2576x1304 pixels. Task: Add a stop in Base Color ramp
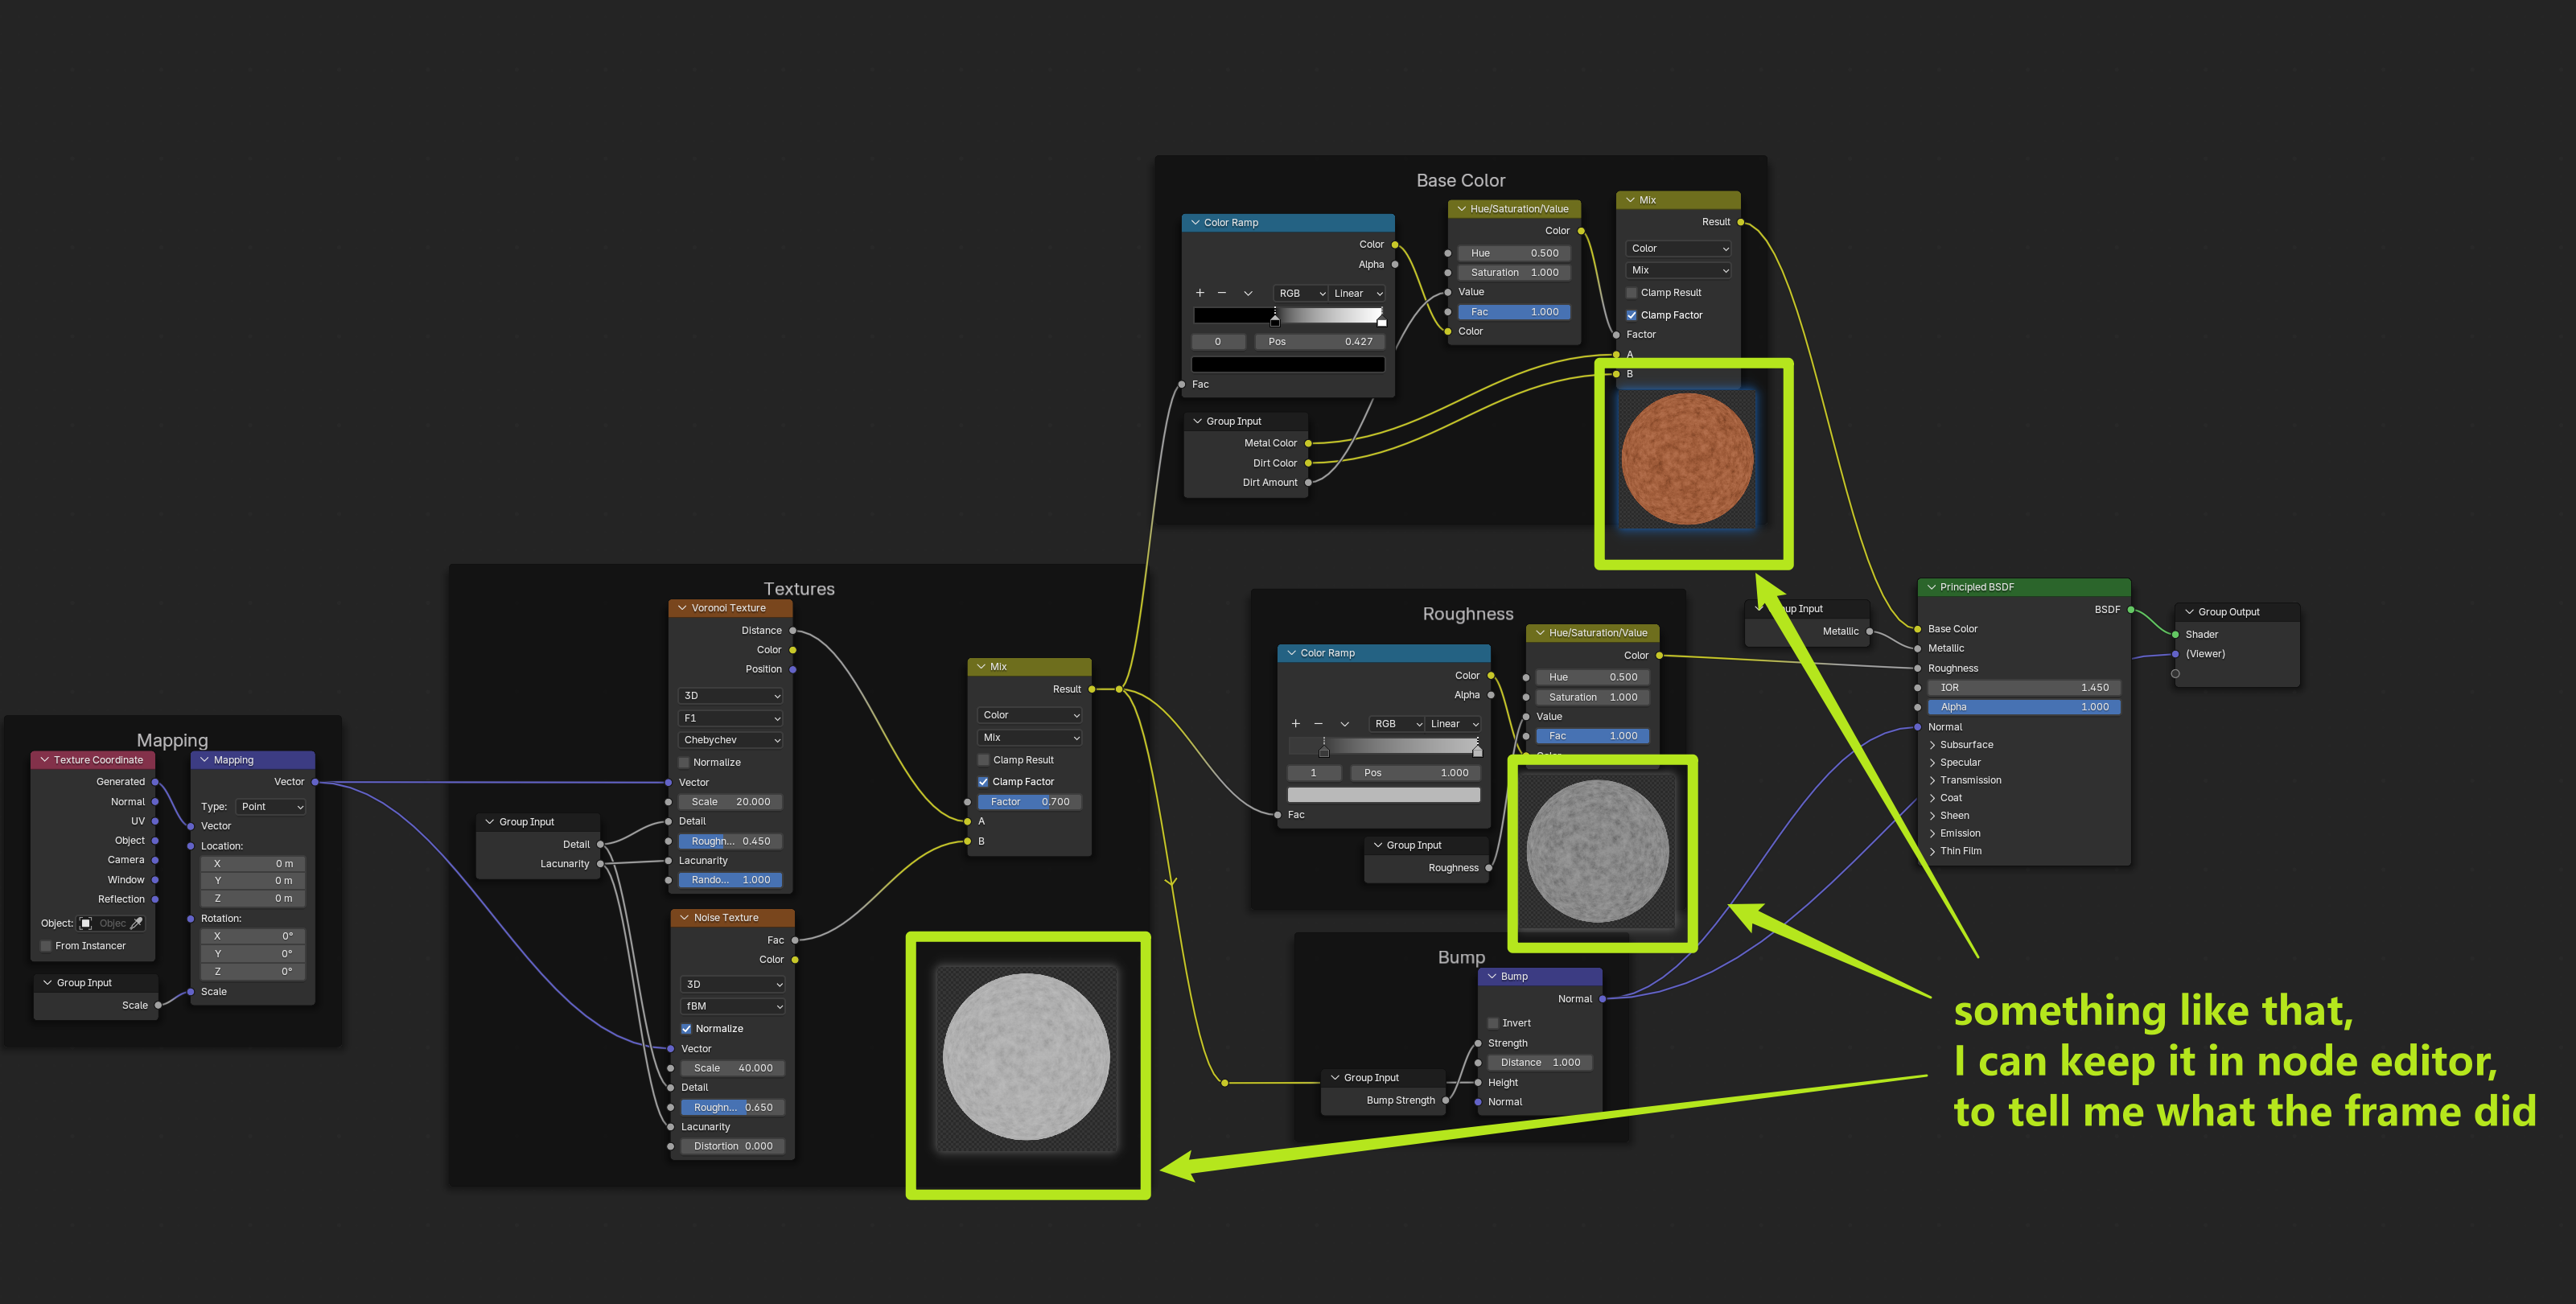1200,293
